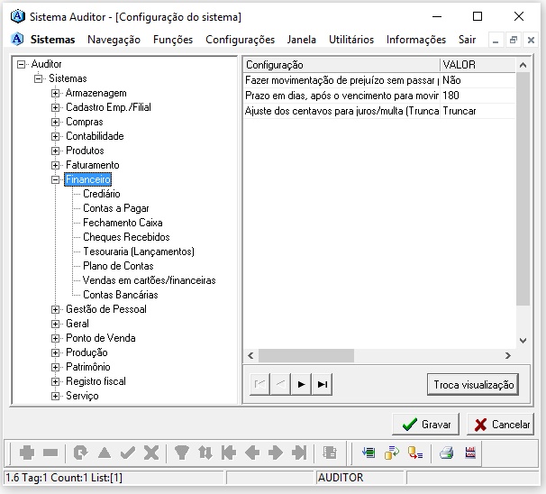Open the Configurações menu
The image size is (546, 494).
(240, 40)
